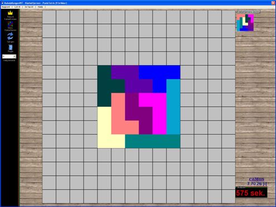This screenshot has height=207, width=276.
Task: Open the second menu bar item
Action: point(17,7)
